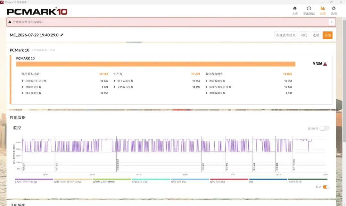
Task: Expand the 应用程序启动分数 row
Action: click(22, 81)
